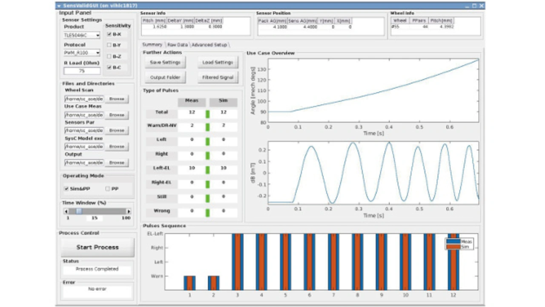Open the Advanced Setup tab
The image size is (545, 307).
(x=209, y=45)
